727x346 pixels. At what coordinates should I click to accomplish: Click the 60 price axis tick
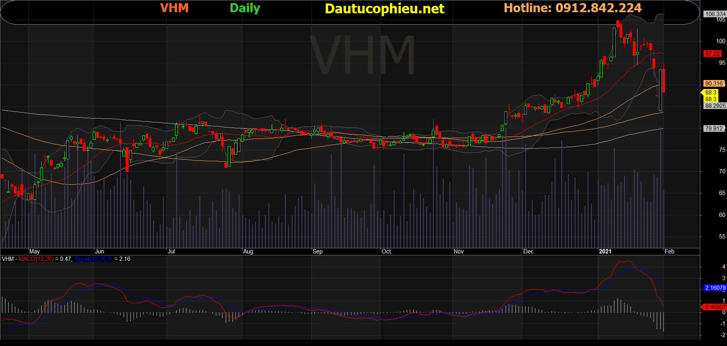coord(722,215)
